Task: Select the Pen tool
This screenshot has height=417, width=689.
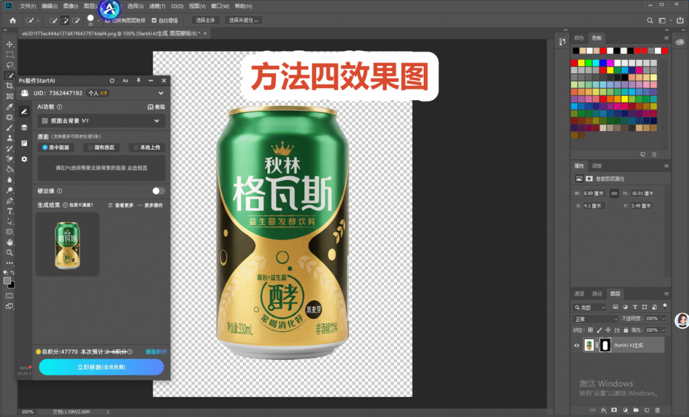Action: pyautogui.click(x=9, y=201)
